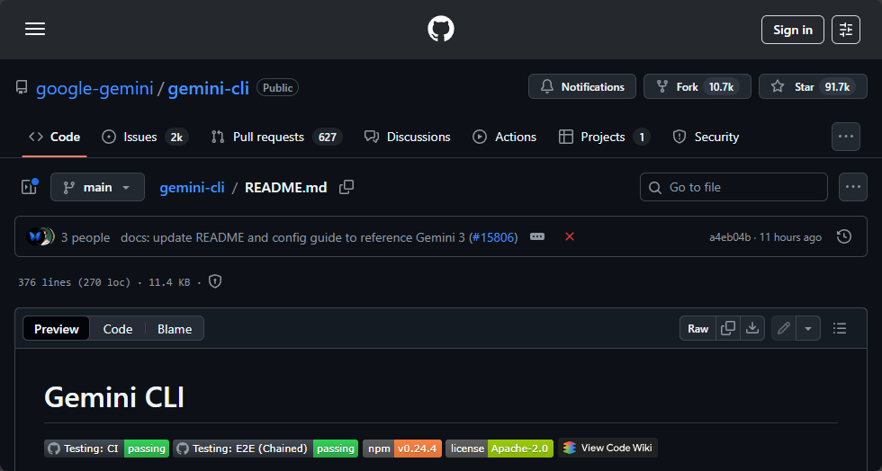Copy the README.md file path
The height and width of the screenshot is (471, 882).
[346, 187]
